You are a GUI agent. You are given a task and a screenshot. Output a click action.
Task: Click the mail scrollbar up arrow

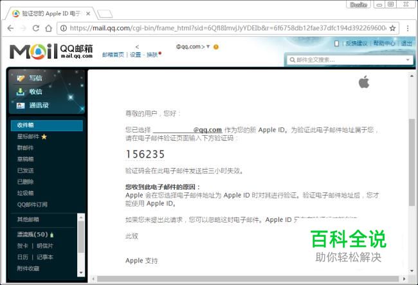412,76
